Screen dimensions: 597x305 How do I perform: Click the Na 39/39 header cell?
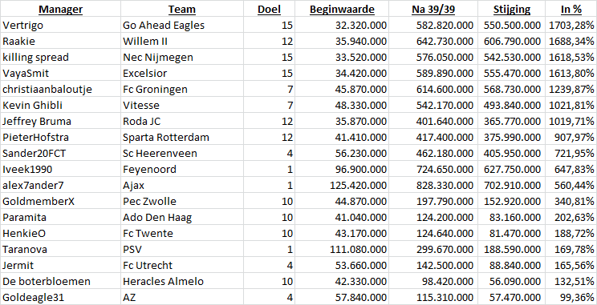click(433, 9)
